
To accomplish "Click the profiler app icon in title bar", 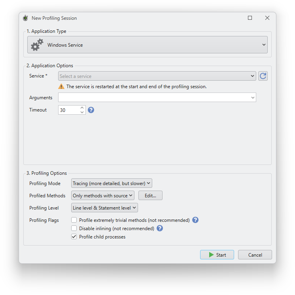I will (25, 18).
